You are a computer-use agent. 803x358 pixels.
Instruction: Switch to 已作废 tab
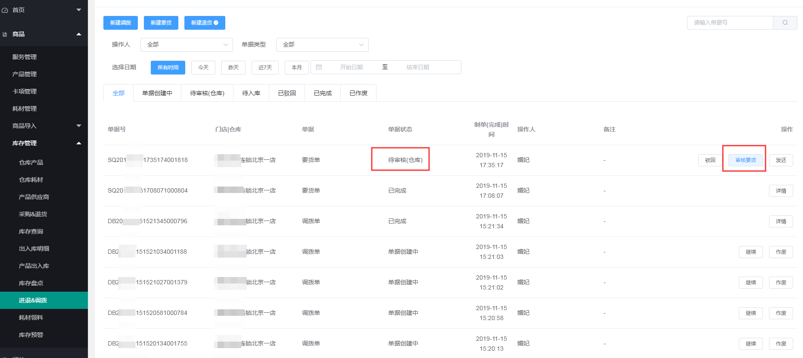pos(358,93)
